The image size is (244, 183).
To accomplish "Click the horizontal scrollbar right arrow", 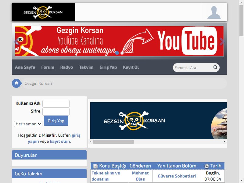I will [224, 142].
